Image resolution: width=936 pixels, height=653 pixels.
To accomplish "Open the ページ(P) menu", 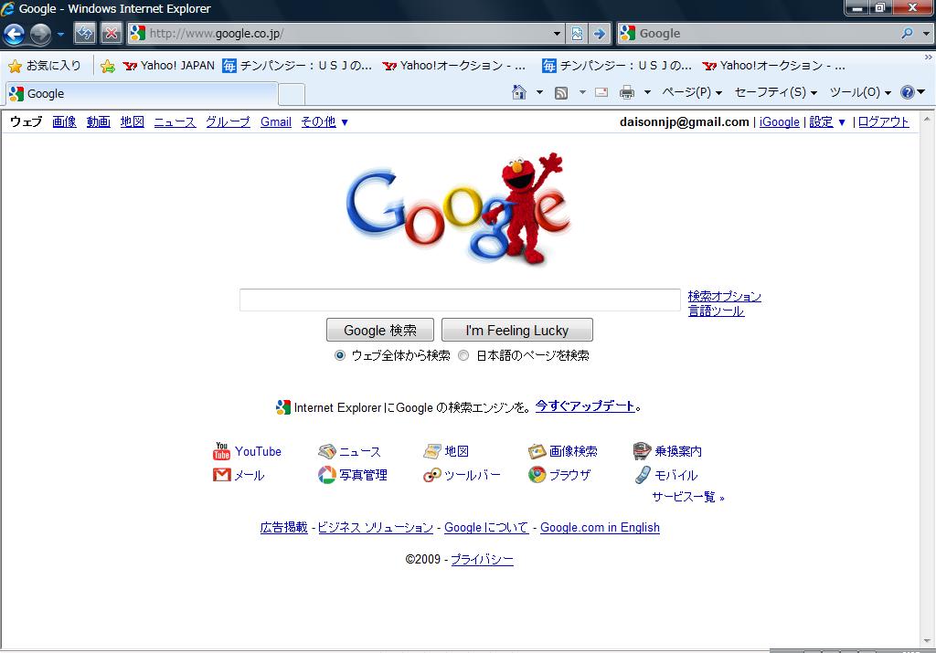I will pyautogui.click(x=693, y=92).
